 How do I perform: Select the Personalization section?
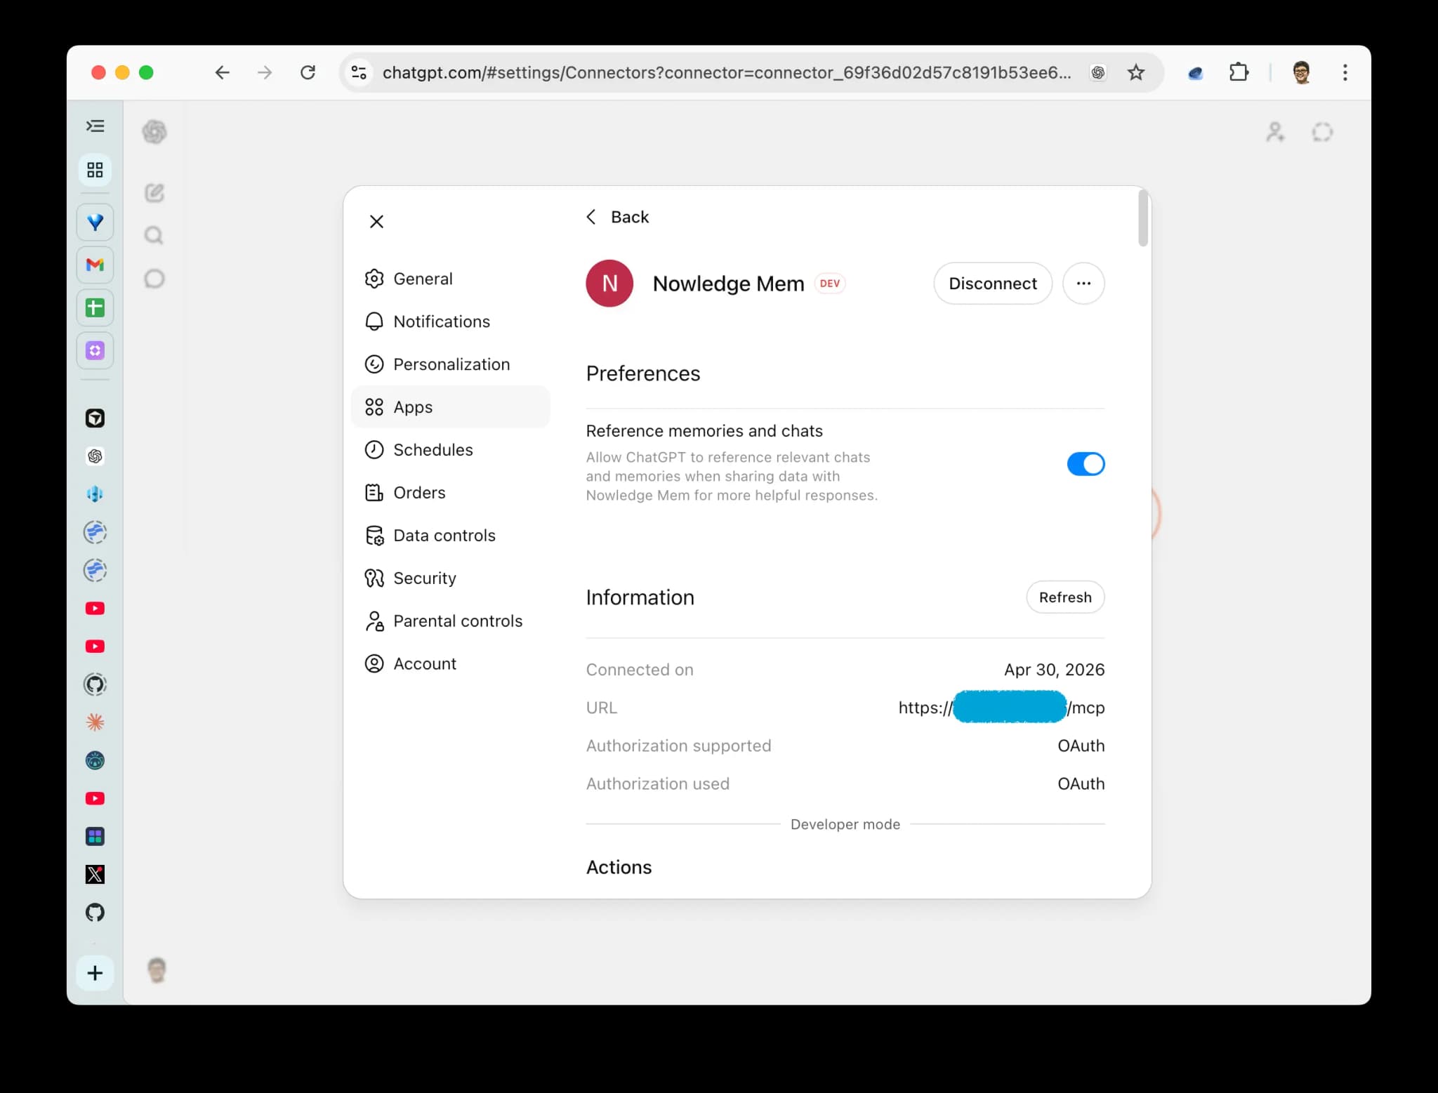pos(450,364)
